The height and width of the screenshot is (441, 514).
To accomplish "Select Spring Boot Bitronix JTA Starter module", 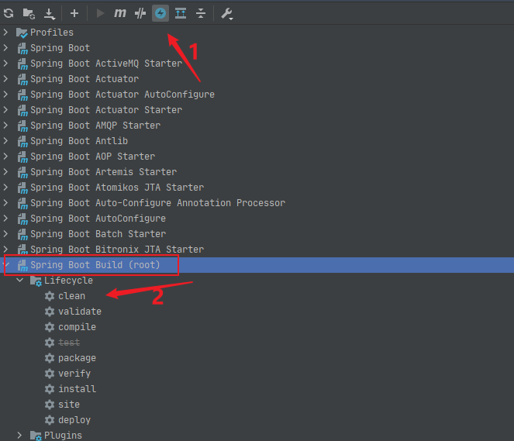I will pyautogui.click(x=117, y=250).
